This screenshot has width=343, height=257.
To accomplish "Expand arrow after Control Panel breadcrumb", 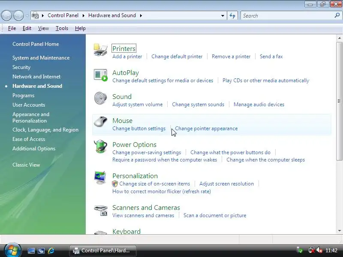I will (x=83, y=15).
